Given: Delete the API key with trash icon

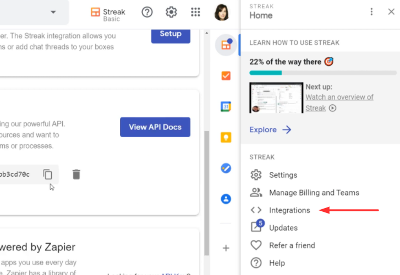Looking at the screenshot, I should pyautogui.click(x=76, y=174).
